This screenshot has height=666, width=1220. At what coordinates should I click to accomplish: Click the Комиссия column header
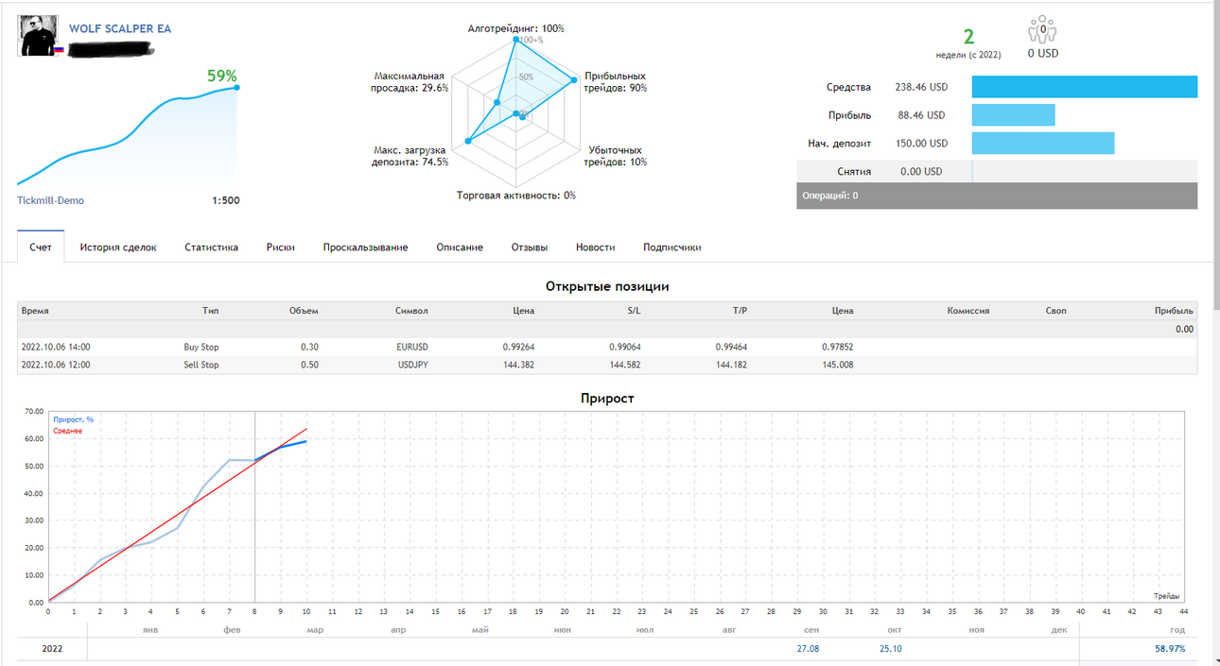coord(967,311)
